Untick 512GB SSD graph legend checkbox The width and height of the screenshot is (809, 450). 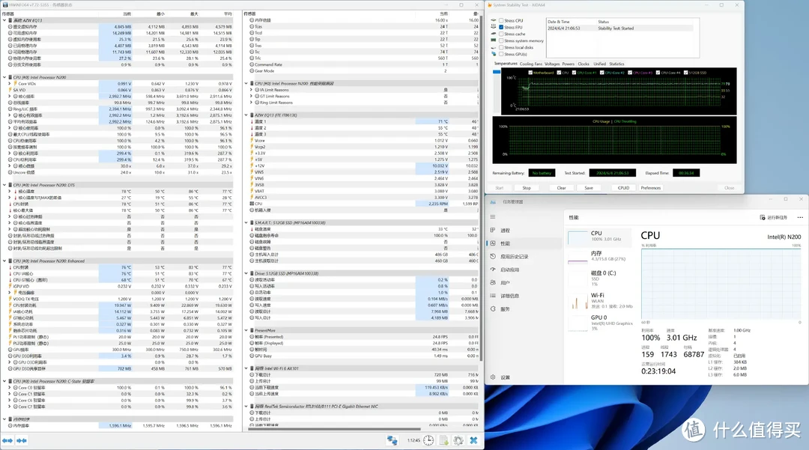point(685,73)
